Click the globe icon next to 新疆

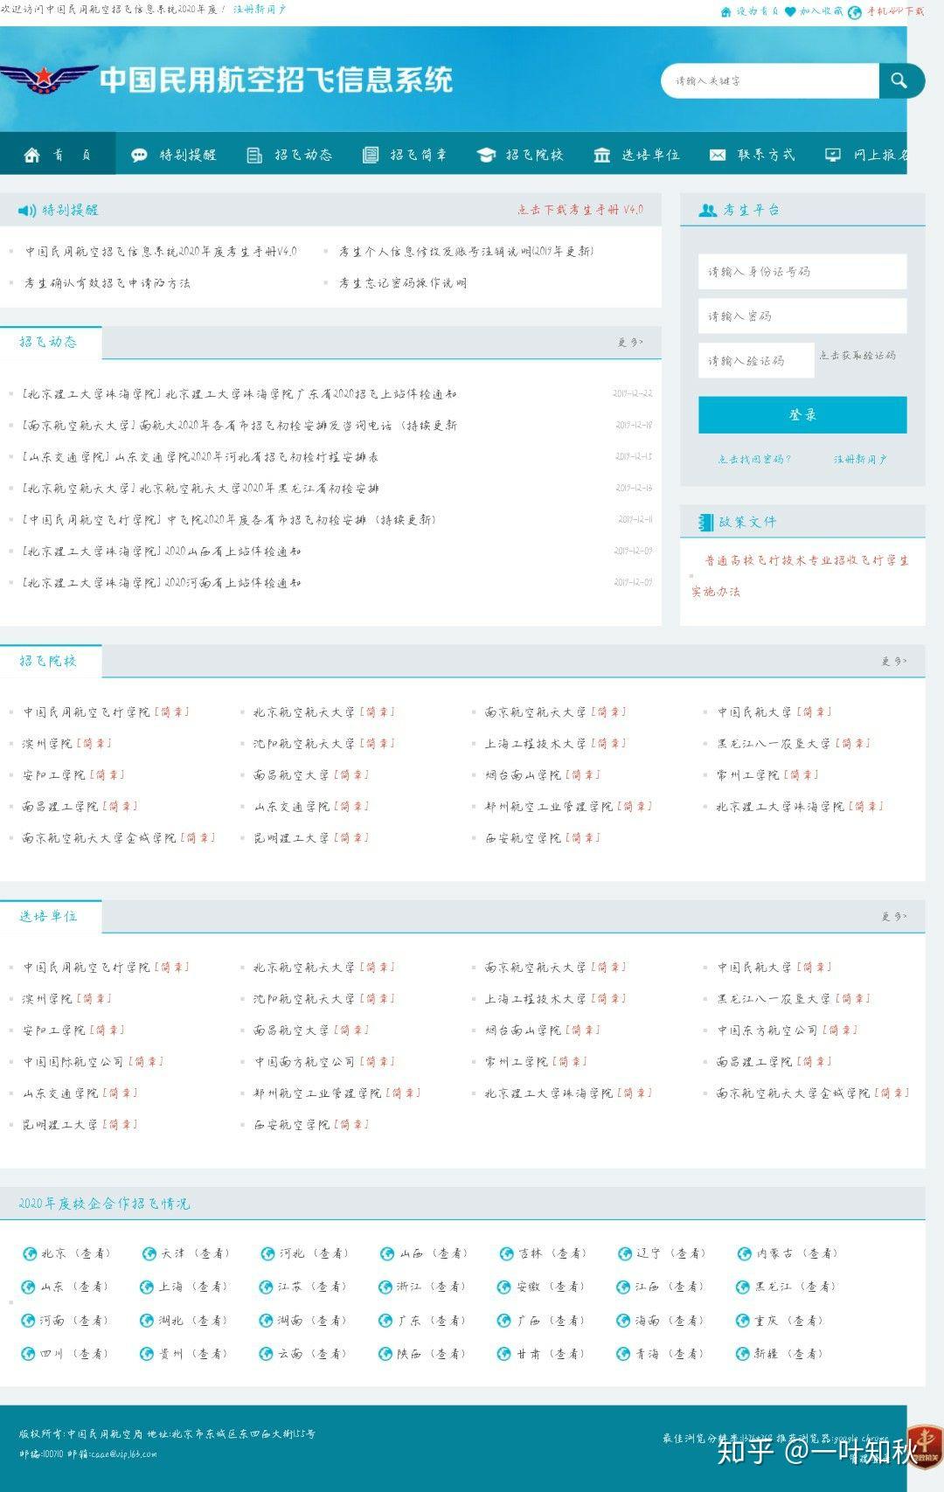click(743, 1354)
